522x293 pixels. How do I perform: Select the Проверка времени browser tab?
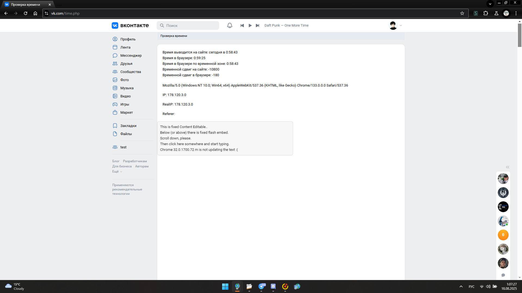tap(28, 5)
